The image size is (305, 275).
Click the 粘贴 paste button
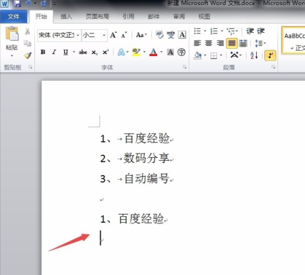[12, 41]
